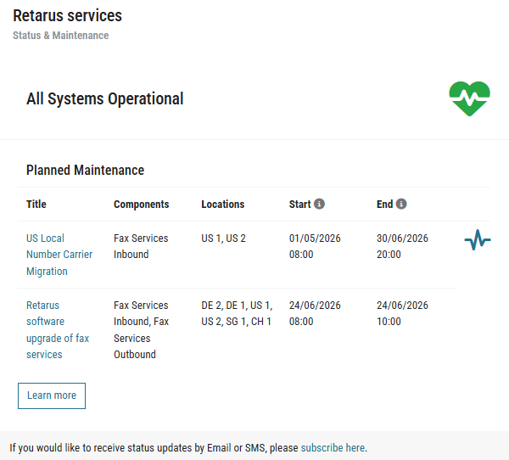
Task: Click the Title column header
Action: point(36,204)
